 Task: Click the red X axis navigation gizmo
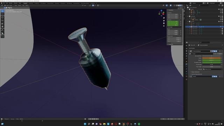click(163, 14)
